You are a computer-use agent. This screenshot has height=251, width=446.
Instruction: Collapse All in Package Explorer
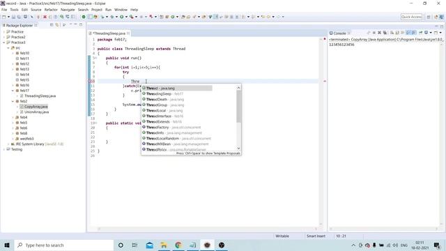[52, 25]
